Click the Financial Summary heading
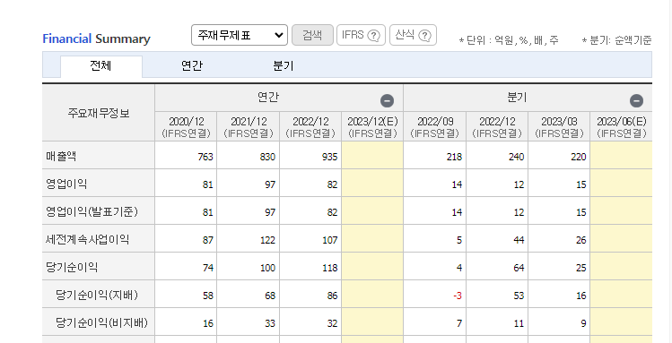The height and width of the screenshot is (343, 672). [96, 39]
